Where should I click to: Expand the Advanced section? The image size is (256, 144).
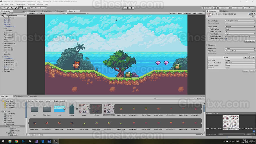tap(207, 45)
